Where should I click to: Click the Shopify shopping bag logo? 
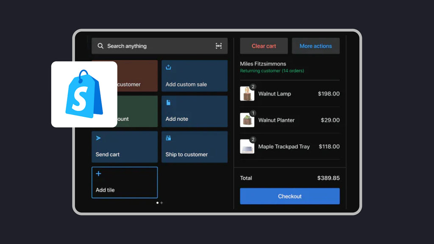pyautogui.click(x=84, y=94)
